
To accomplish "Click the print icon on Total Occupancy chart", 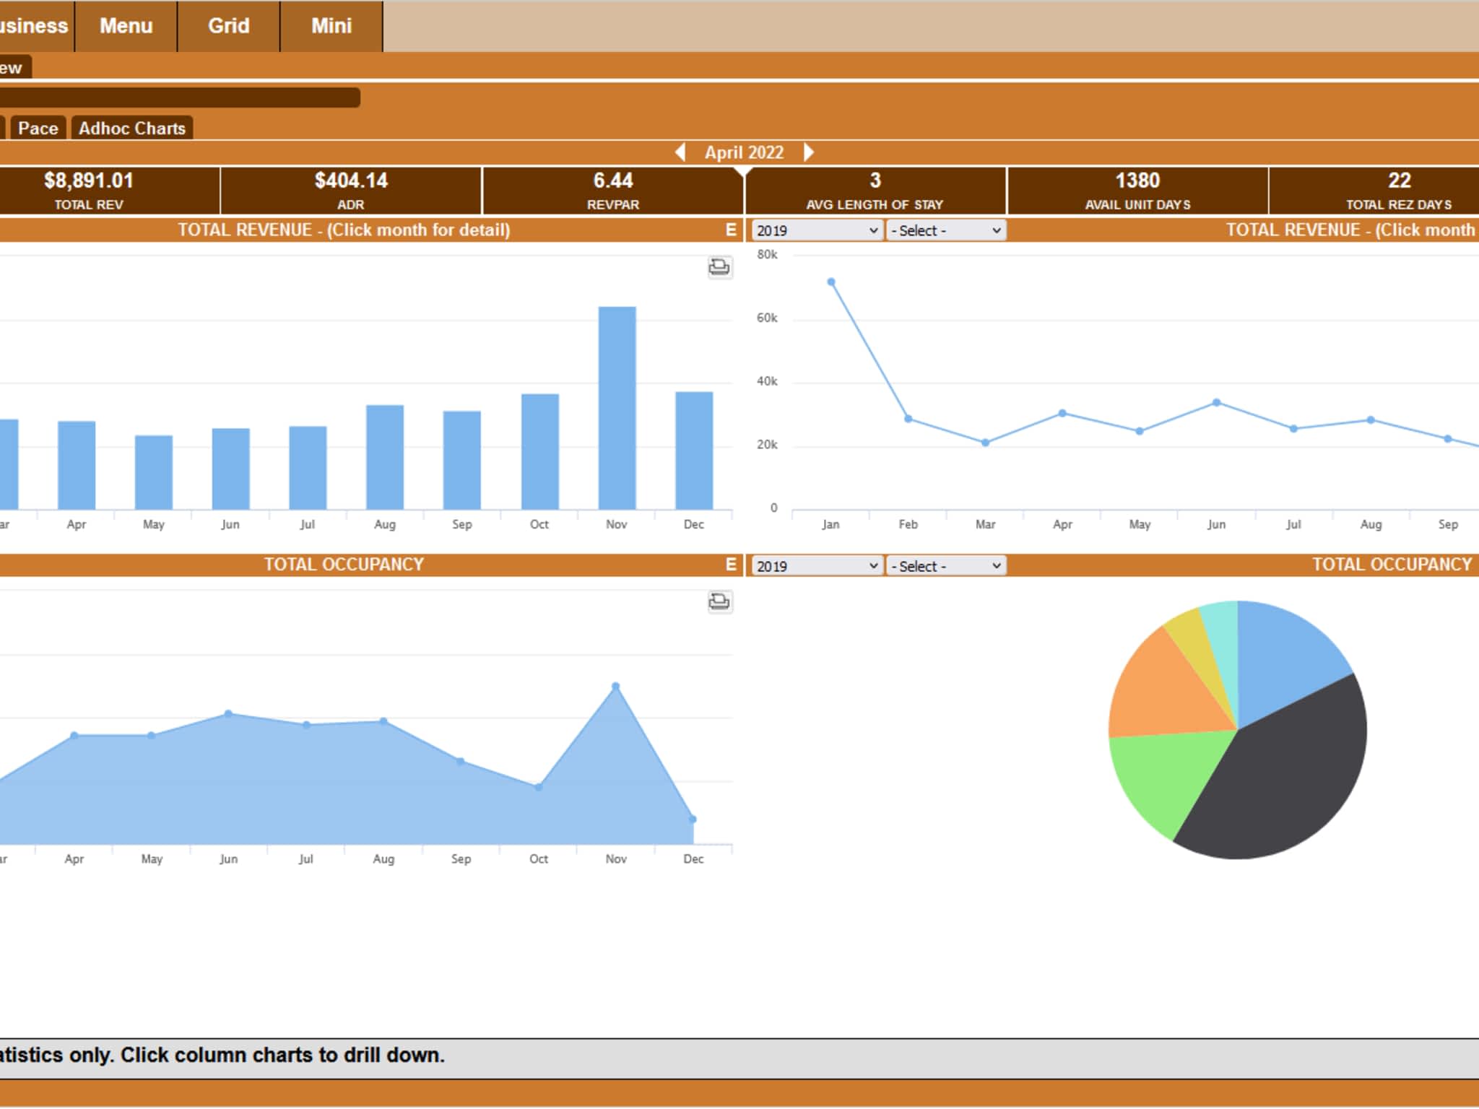I will click(x=719, y=601).
